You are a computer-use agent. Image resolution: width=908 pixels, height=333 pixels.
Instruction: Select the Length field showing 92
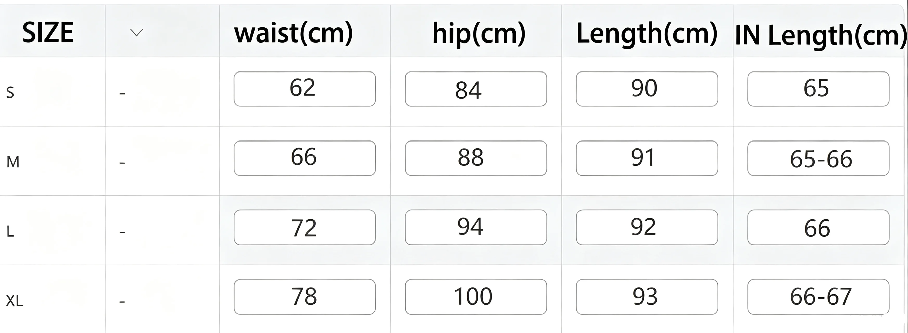[x=647, y=227]
